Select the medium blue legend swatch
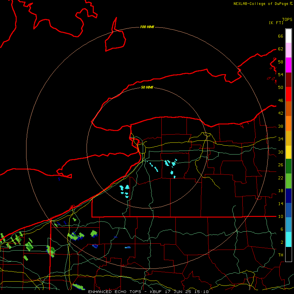Viewport: 294px width, 294px height. (288, 210)
